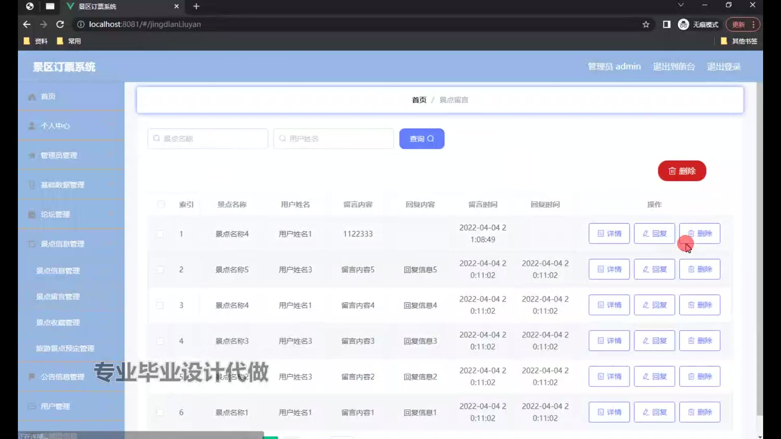781x439 pixels.
Task: Select the checkbox for row 6 景点名称1
Action: (x=160, y=413)
